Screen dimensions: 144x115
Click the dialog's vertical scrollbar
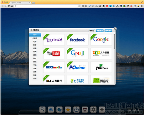(x=115, y=42)
